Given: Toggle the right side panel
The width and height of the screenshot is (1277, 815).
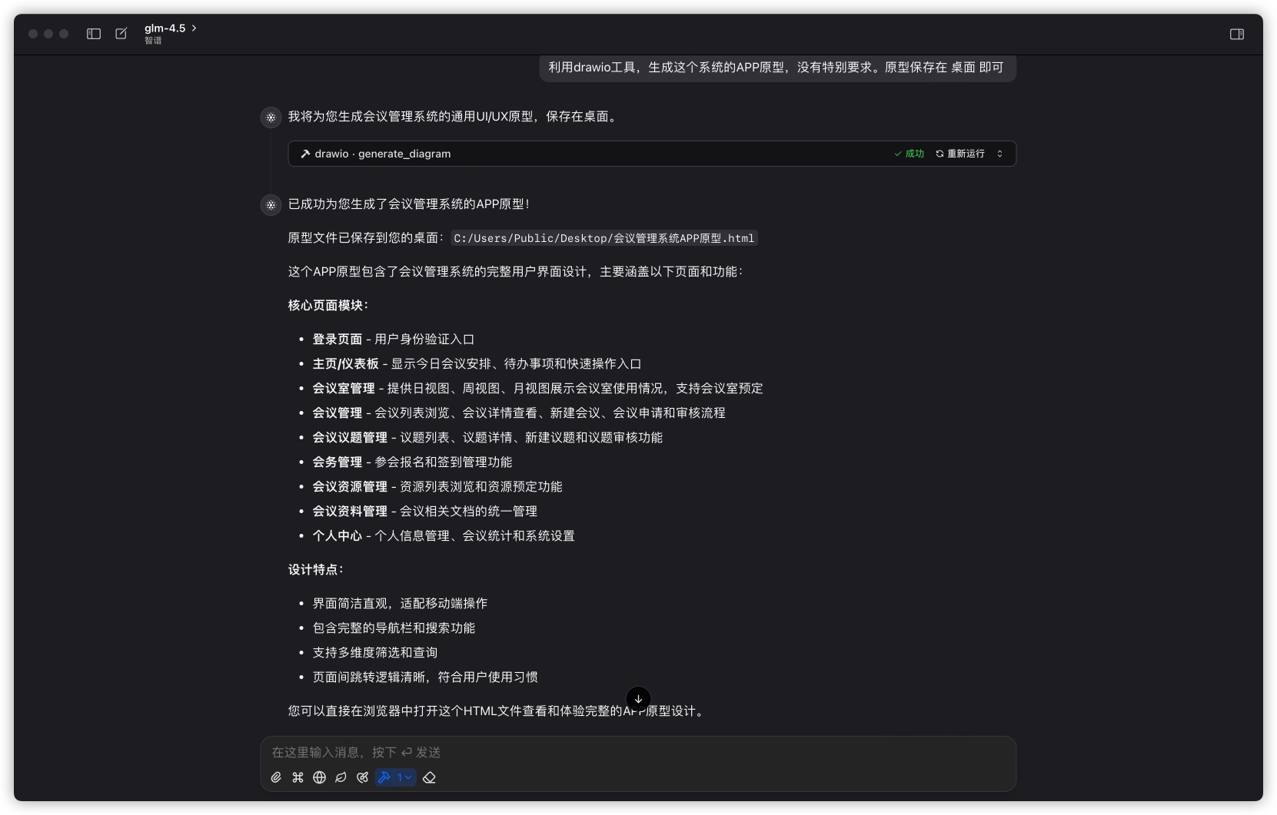Looking at the screenshot, I should pos(1238,34).
